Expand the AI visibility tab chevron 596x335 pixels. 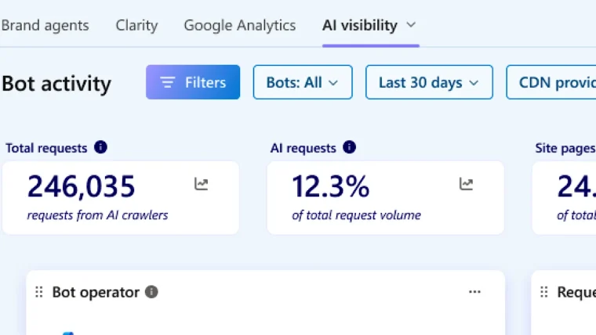point(410,25)
